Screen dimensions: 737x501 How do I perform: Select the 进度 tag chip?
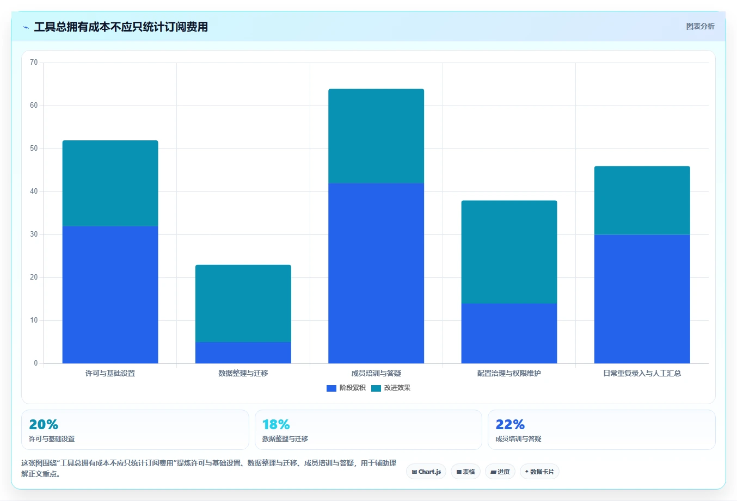coord(500,472)
